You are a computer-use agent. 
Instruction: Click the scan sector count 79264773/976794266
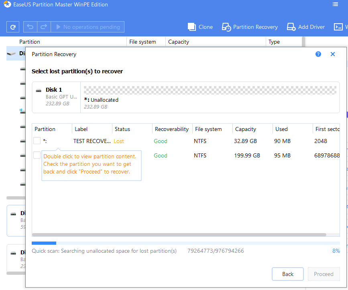pos(216,251)
